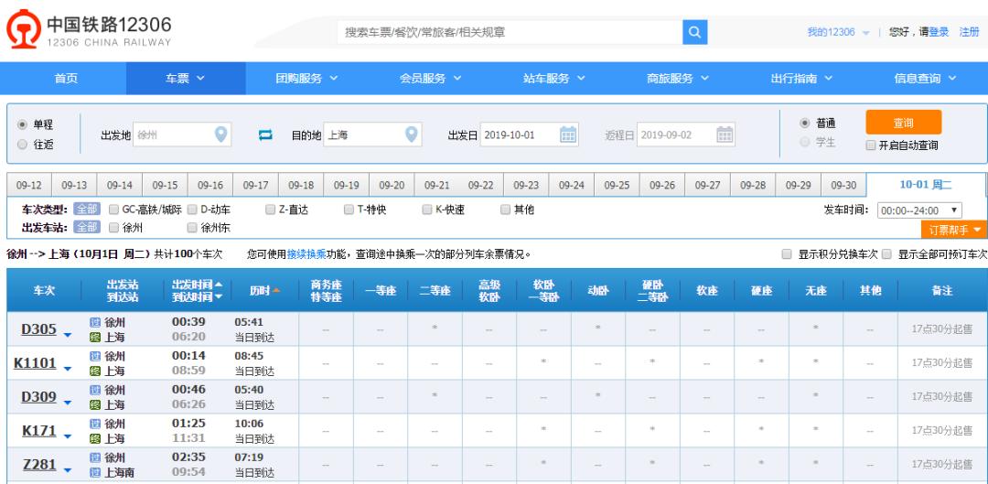
Task: Click the departure station location pin icon
Action: pyautogui.click(x=220, y=134)
